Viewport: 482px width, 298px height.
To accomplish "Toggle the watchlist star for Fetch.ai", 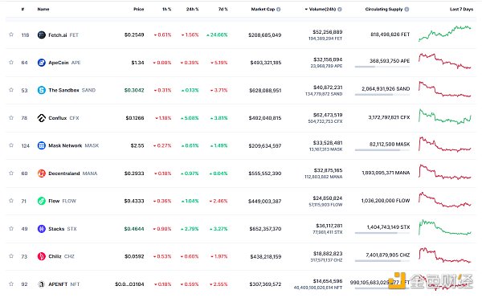I will point(11,35).
